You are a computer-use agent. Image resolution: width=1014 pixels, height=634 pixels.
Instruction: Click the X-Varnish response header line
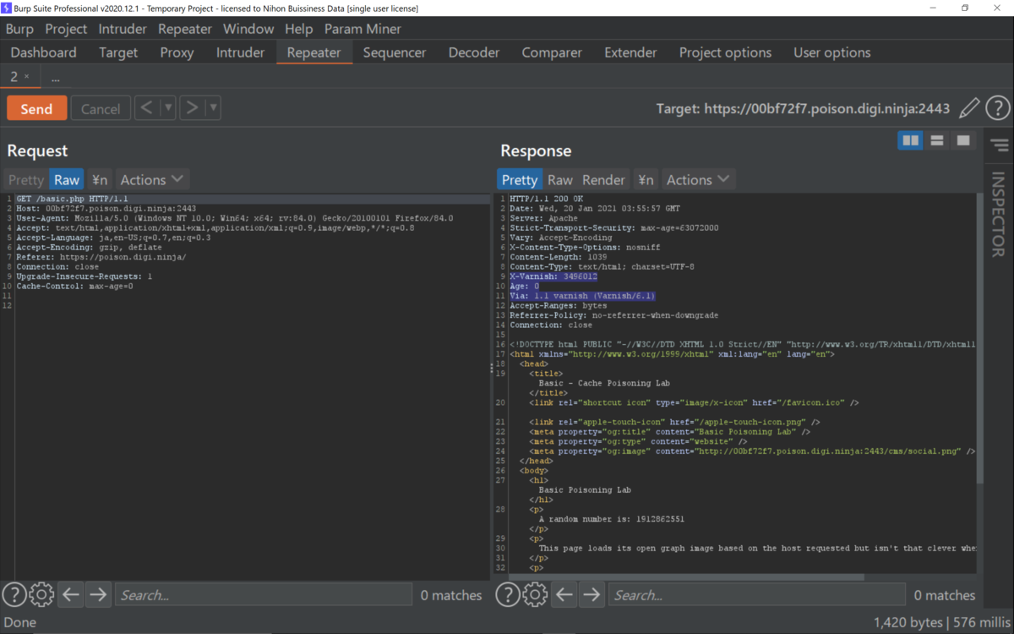553,276
